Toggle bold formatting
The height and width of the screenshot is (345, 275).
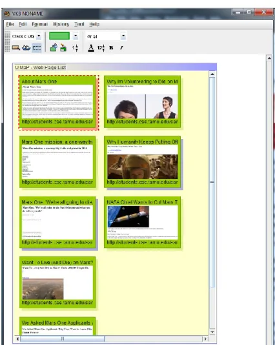click(111, 48)
